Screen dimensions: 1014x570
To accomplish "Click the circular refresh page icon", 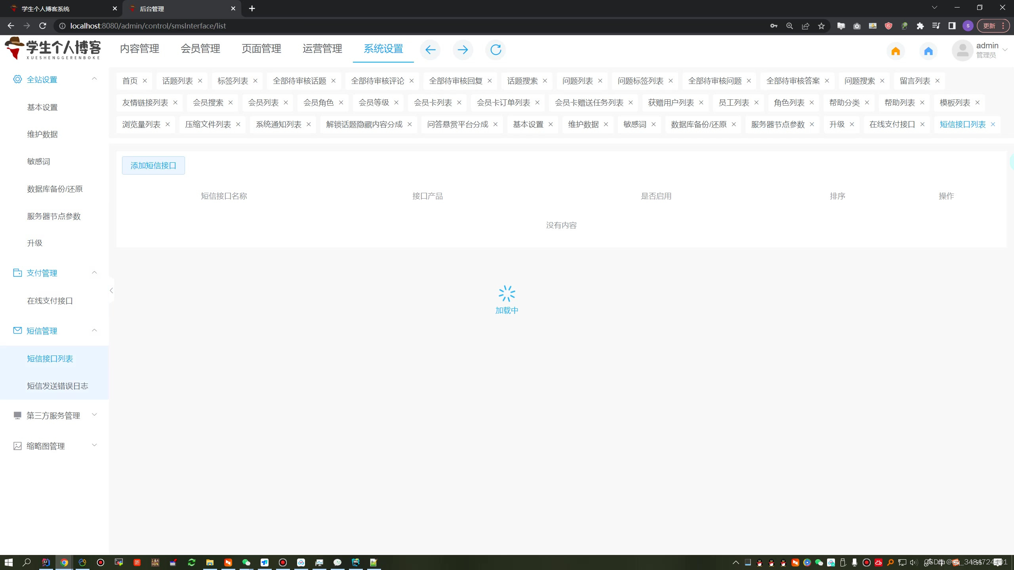I will 496,50.
